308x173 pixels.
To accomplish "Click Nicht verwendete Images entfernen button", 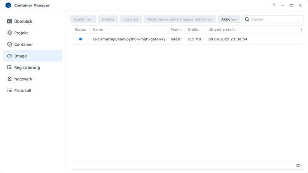I will (179, 19).
